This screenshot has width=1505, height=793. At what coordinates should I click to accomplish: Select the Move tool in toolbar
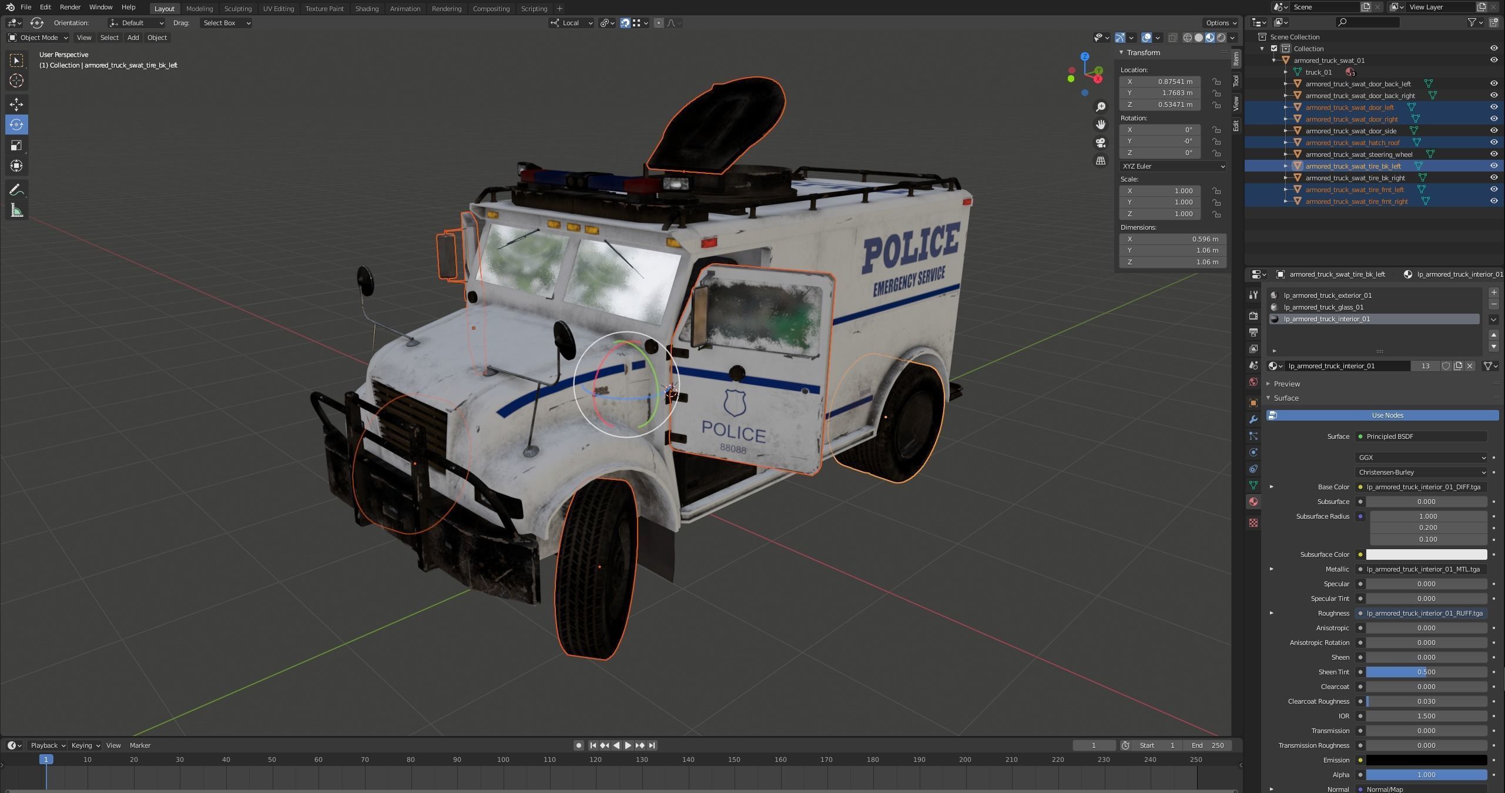(x=16, y=105)
